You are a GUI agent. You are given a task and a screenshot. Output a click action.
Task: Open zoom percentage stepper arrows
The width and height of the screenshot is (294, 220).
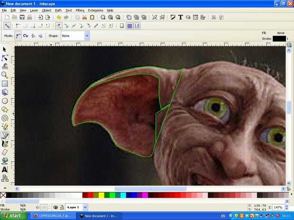[286, 207]
